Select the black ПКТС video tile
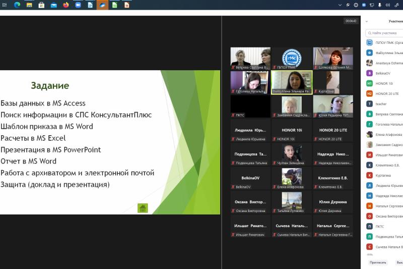403x269 pixels. click(x=250, y=106)
